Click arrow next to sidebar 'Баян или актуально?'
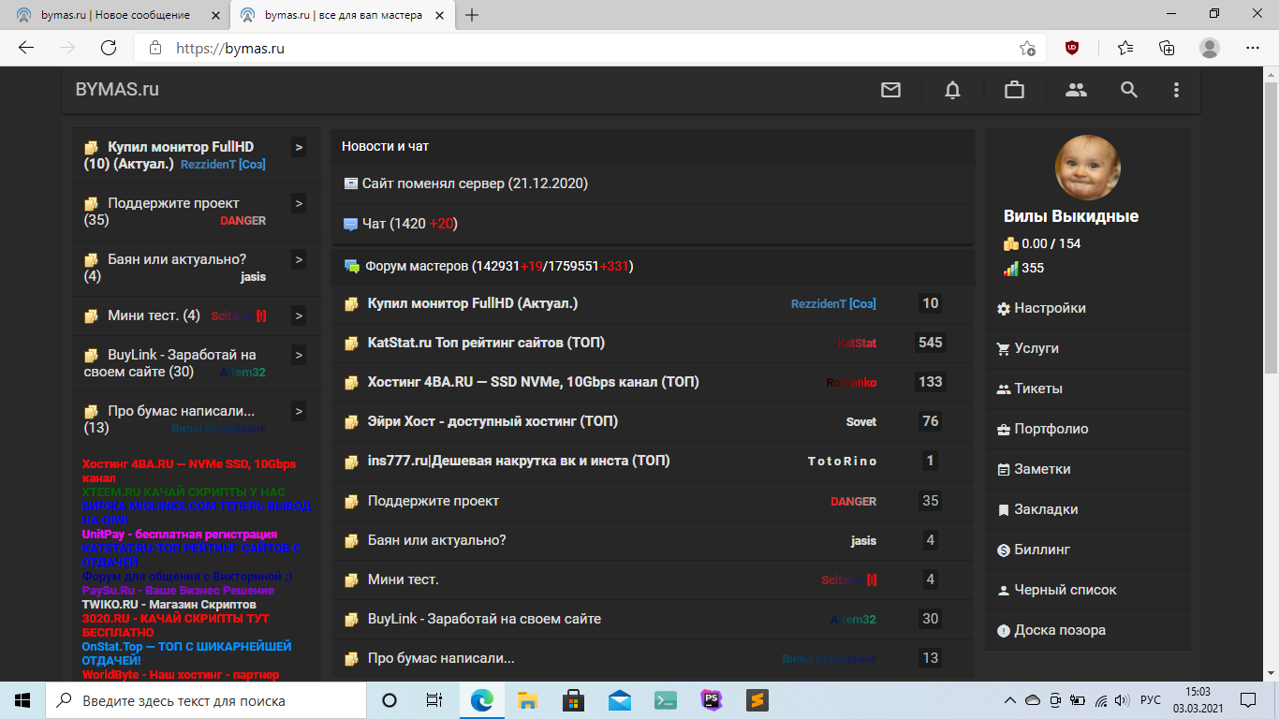The width and height of the screenshot is (1279, 719). 299,259
